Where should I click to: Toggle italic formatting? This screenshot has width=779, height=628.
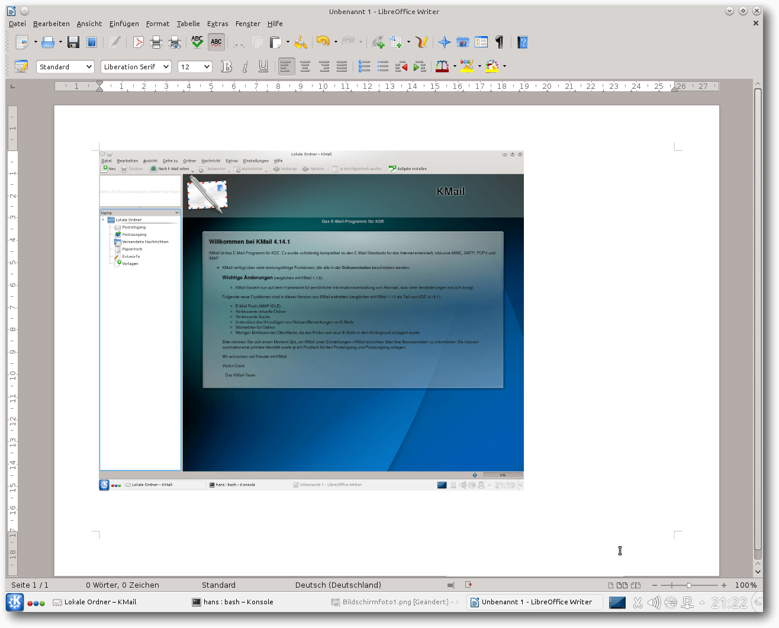(245, 66)
